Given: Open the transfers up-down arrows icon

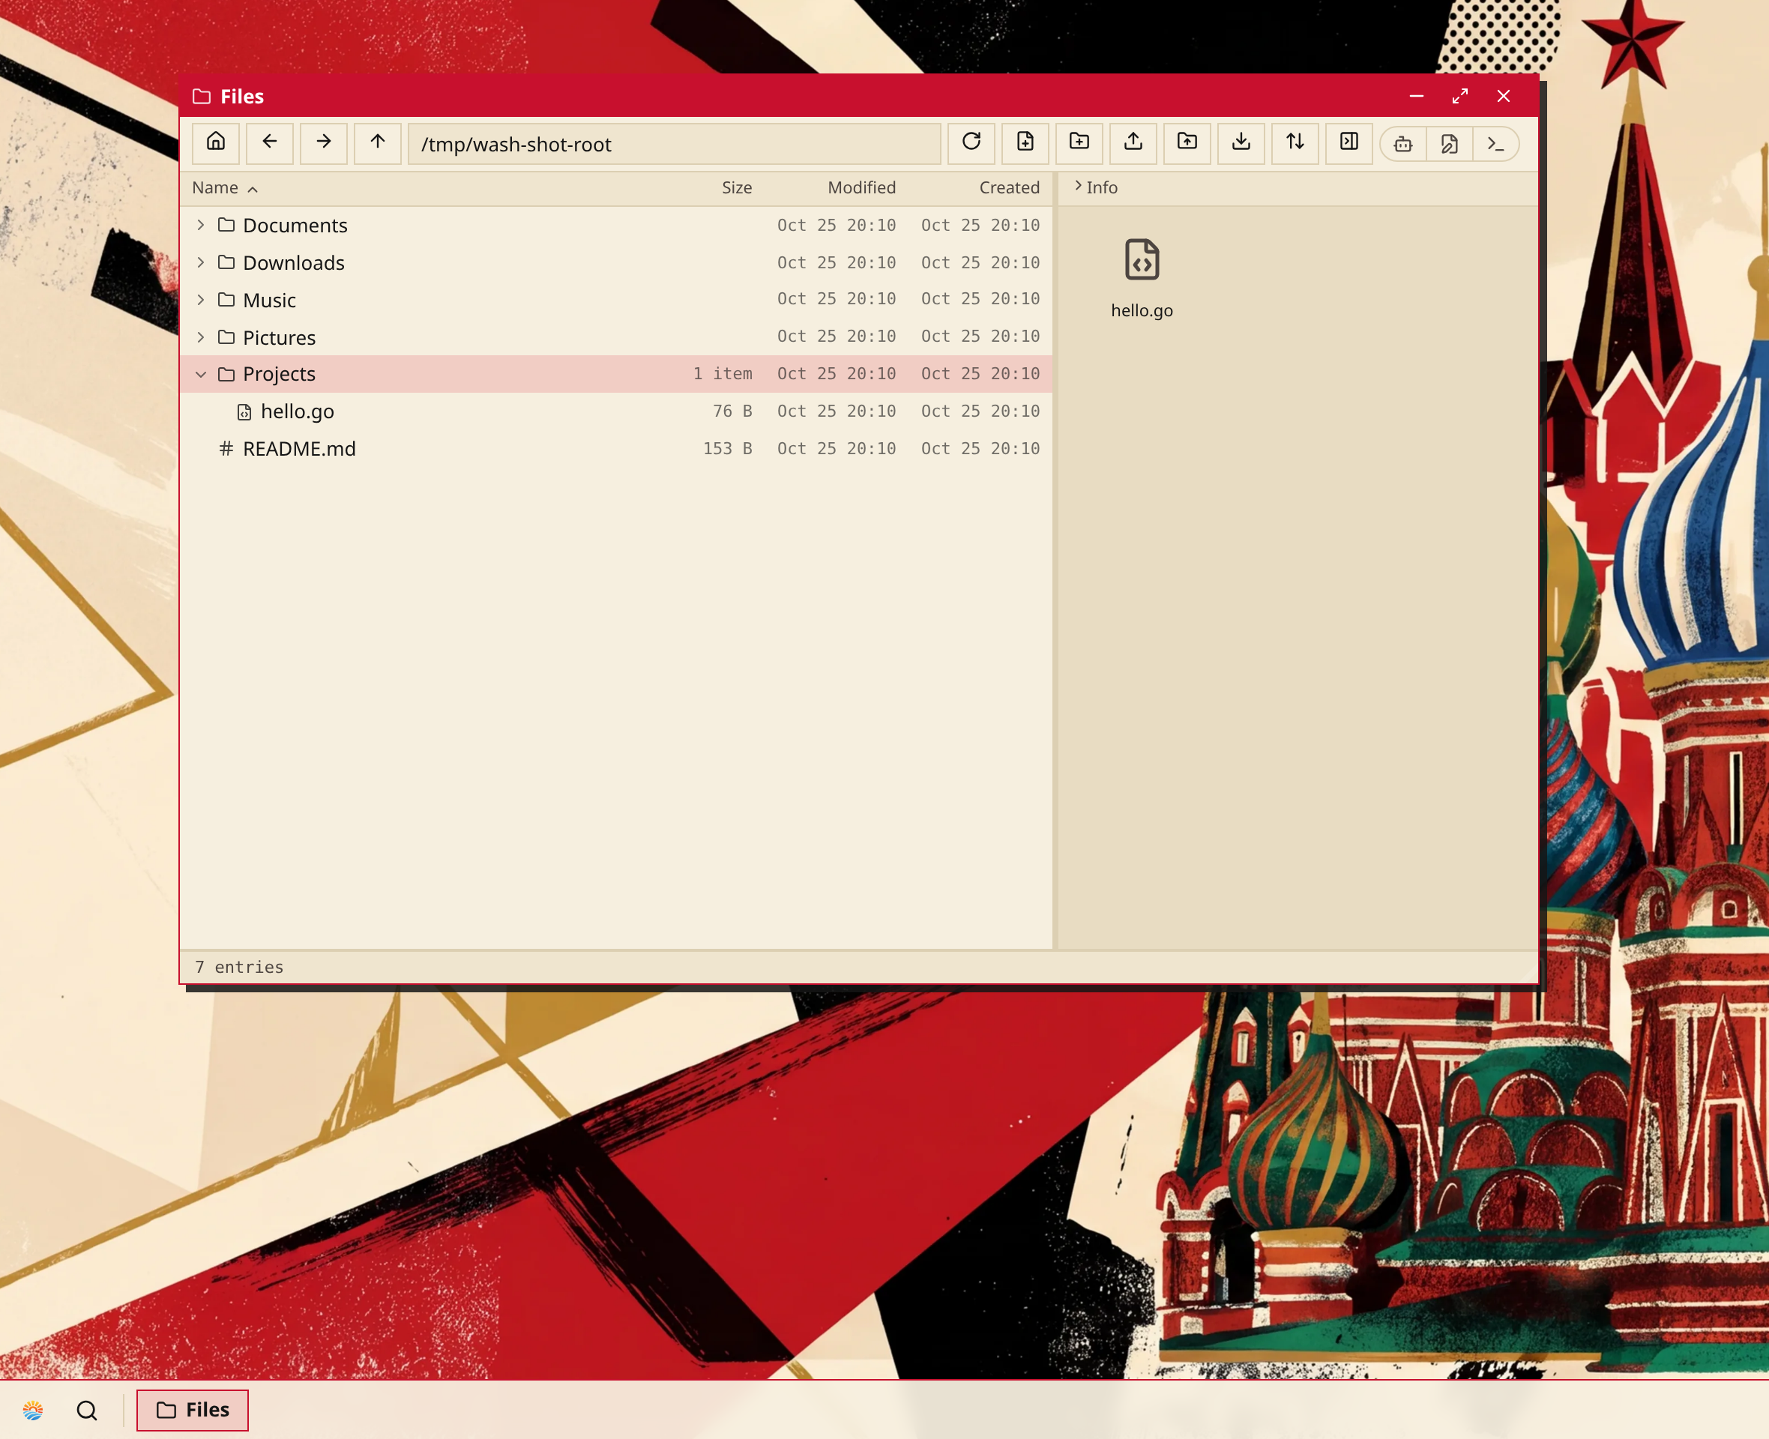Looking at the screenshot, I should pyautogui.click(x=1295, y=143).
